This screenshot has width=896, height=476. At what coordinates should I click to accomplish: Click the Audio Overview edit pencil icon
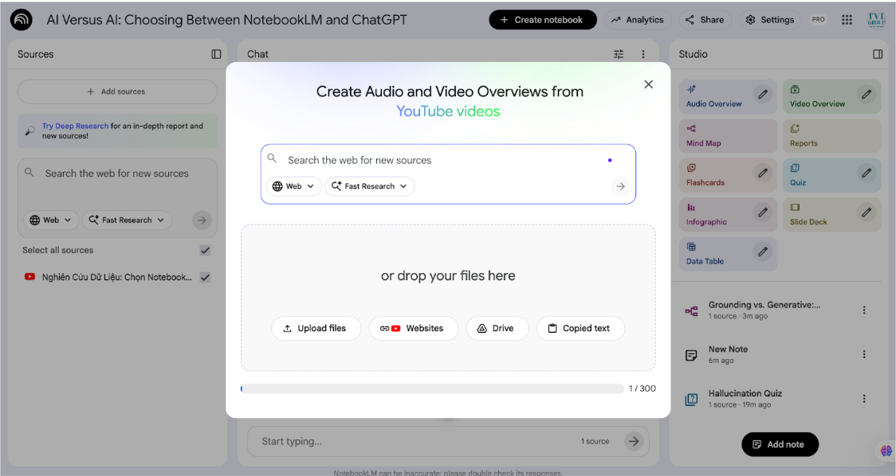coord(763,95)
